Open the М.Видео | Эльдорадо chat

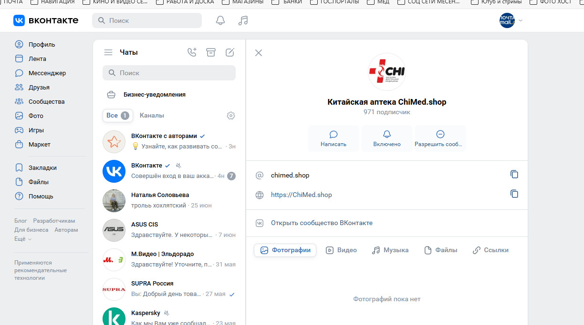(169, 259)
